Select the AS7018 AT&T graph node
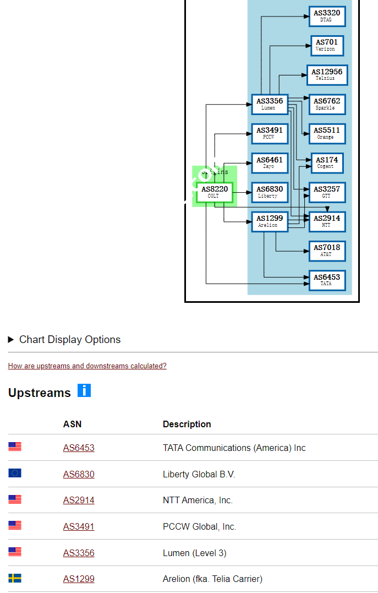378x593 pixels. pyautogui.click(x=327, y=251)
